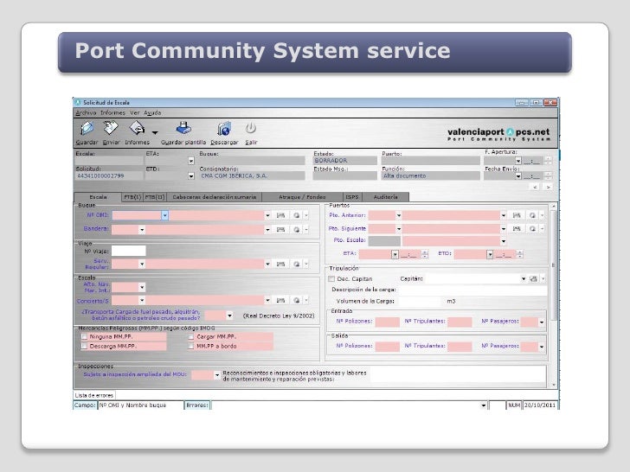Click the Nº OMI row search binoculars icon

point(281,215)
